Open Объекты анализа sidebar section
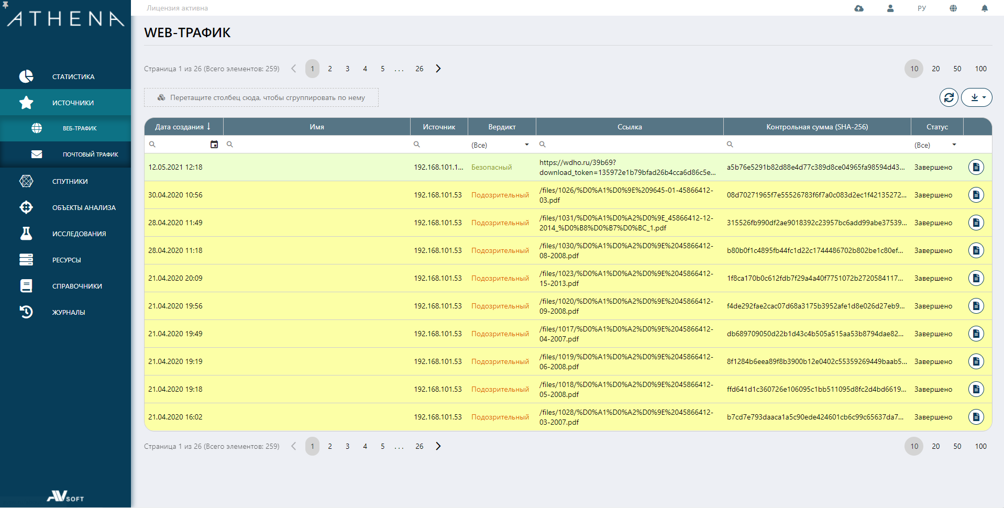Viewport: 1004px width, 508px height. pos(84,207)
